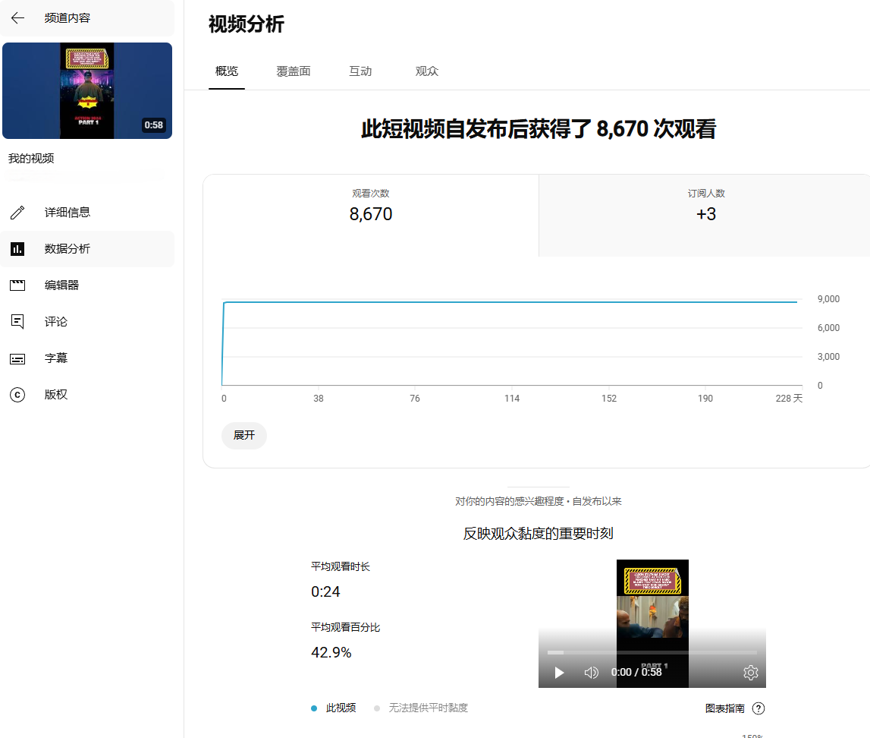Image resolution: width=870 pixels, height=738 pixels.
Task: Select 编辑器 in the sidebar
Action: pyautogui.click(x=87, y=285)
